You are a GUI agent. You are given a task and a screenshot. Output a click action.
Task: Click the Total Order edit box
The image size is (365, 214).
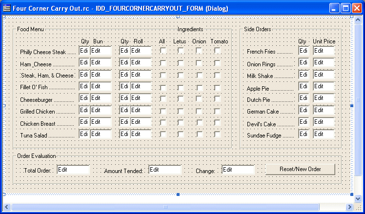(73, 170)
